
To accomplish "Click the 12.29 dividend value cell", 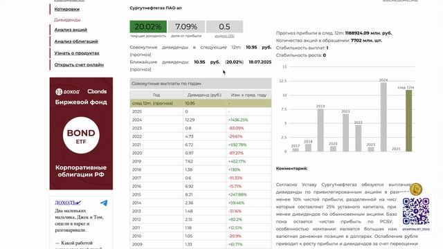I will [x=204, y=120].
